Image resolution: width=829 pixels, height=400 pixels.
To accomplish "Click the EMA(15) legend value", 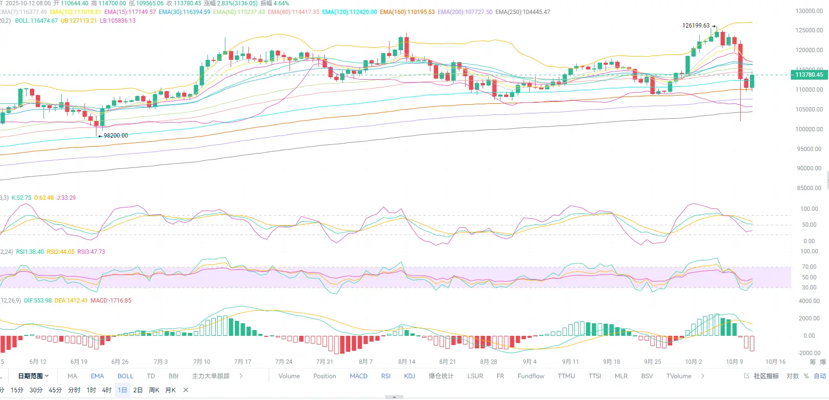I will (130, 12).
